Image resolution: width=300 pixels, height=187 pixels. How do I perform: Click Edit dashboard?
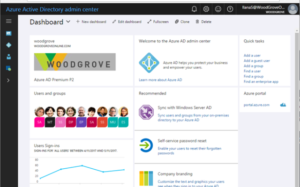[x=127, y=22]
